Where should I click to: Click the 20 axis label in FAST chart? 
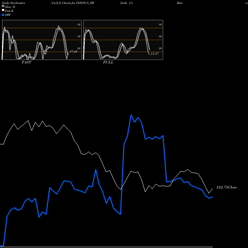pyautogui.click(x=79, y=48)
